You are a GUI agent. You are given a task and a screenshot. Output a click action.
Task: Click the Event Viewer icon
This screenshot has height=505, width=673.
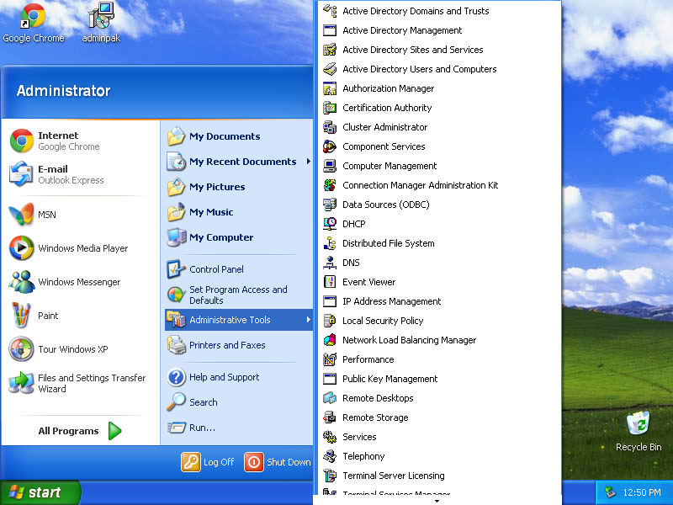tap(330, 282)
